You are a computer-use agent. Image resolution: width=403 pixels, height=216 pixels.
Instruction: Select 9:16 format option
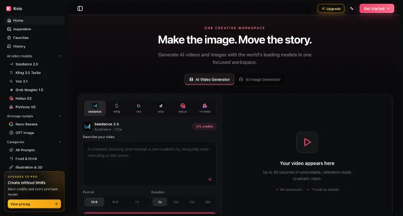[116, 202]
